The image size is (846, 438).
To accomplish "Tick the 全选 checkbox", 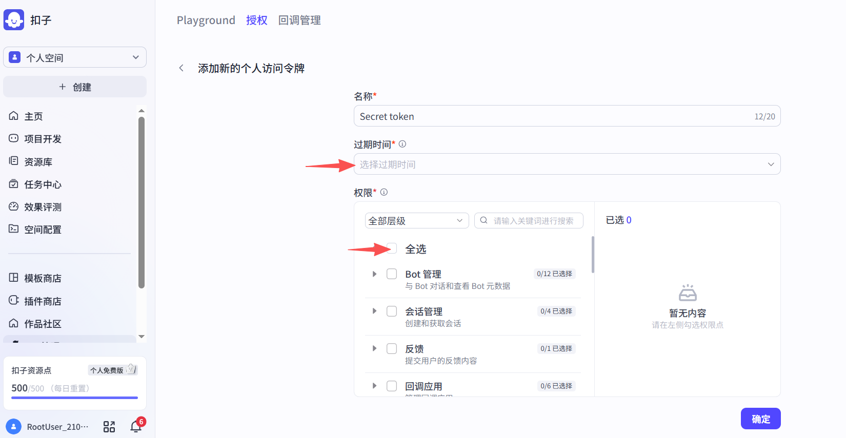I will point(392,249).
